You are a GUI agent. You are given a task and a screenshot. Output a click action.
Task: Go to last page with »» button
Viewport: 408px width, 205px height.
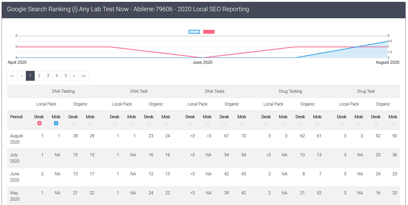coord(84,76)
